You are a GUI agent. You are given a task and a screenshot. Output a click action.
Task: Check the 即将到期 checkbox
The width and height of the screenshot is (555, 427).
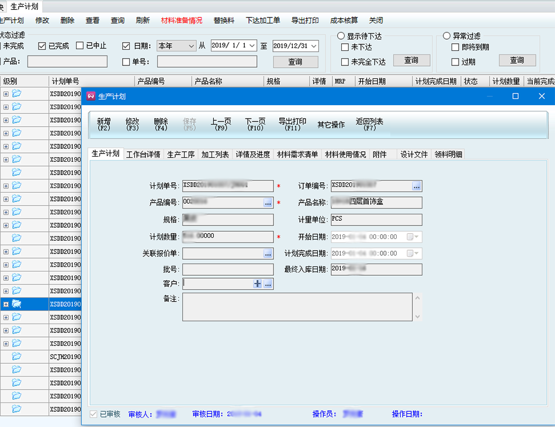point(455,47)
